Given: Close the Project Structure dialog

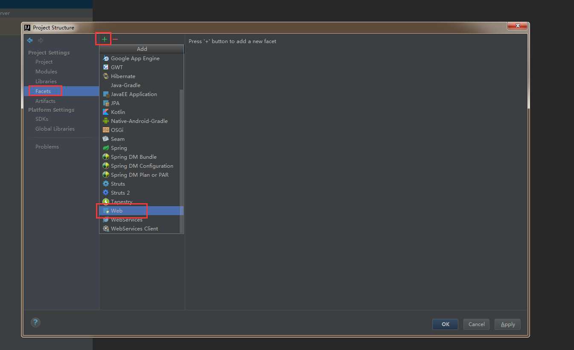Looking at the screenshot, I should click(x=517, y=26).
